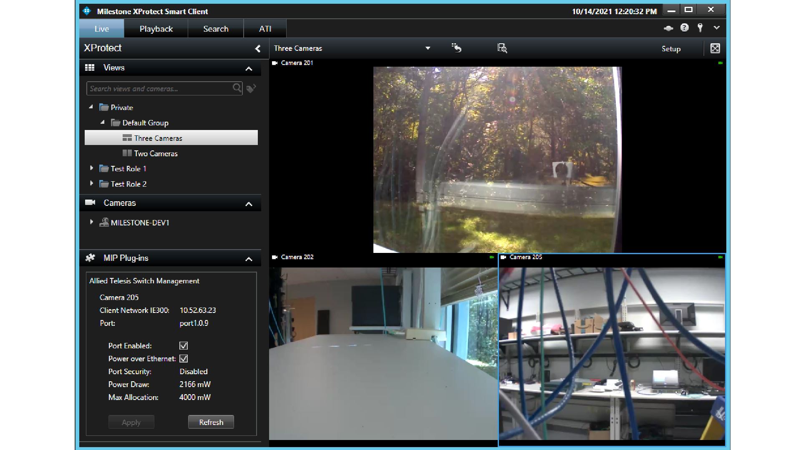The width and height of the screenshot is (801, 450).
Task: Click the Private folder icon
Action: (104, 107)
